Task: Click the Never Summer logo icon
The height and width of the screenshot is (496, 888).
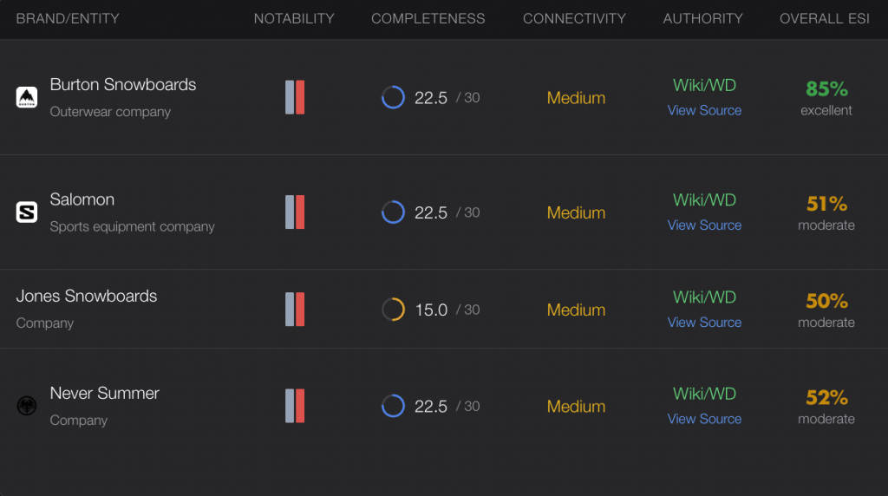Action: click(27, 406)
